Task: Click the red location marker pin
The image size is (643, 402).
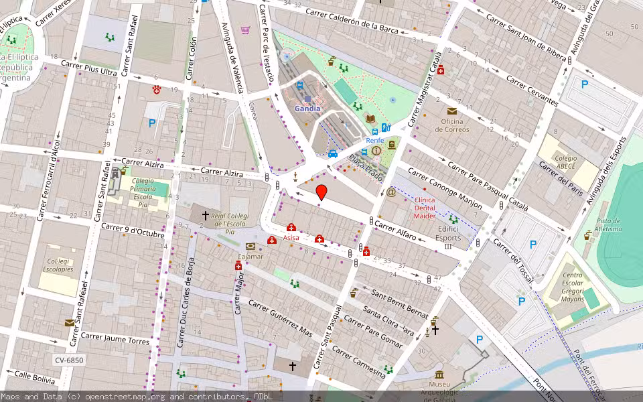Action: [321, 192]
